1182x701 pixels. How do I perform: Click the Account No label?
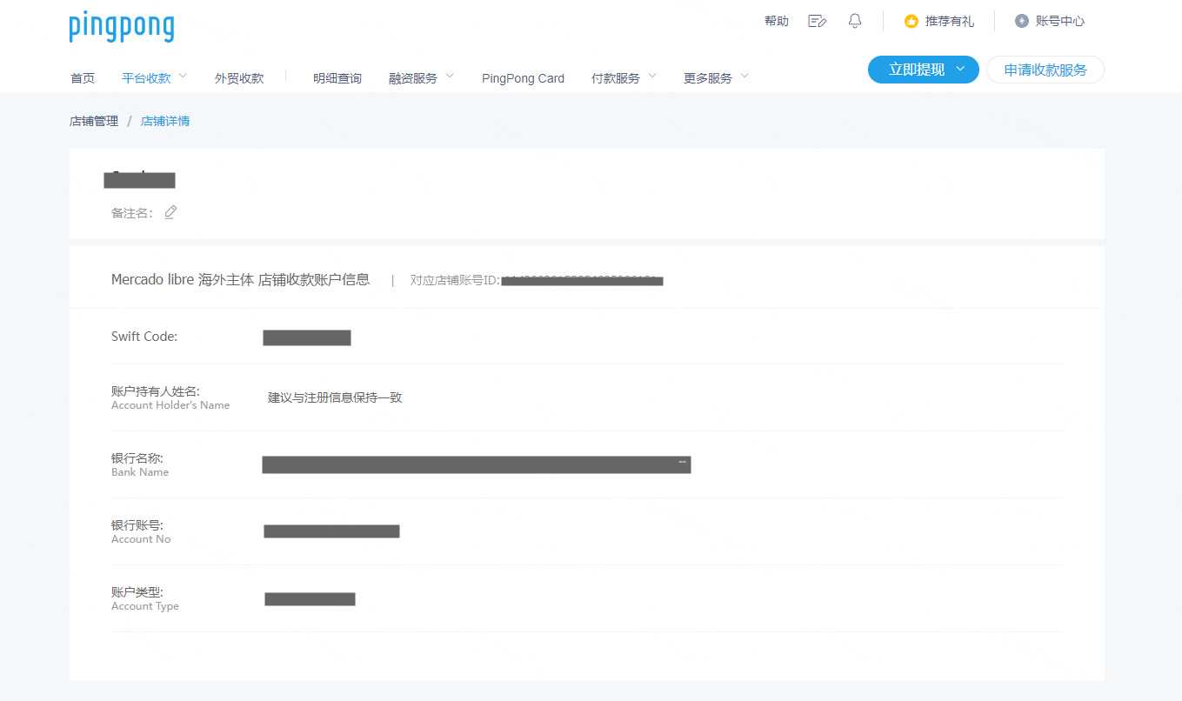(x=141, y=539)
